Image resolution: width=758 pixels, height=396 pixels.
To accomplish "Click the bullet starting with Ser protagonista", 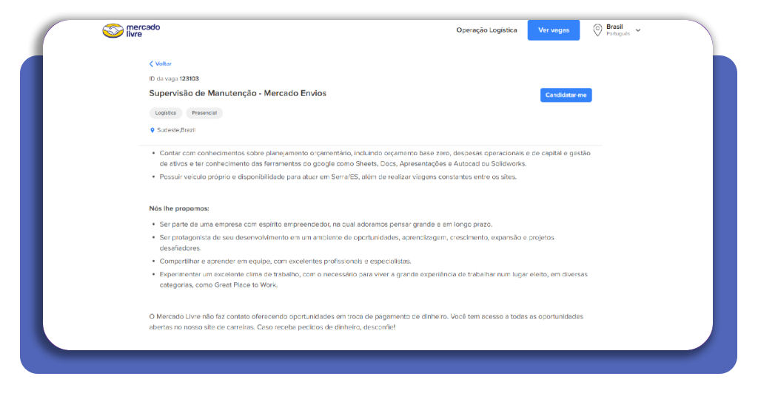I will (357, 242).
